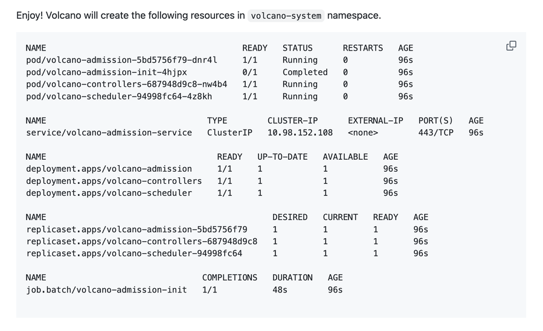
Task: Click the 10.98.152.108 cluster IP
Action: tap(300, 133)
